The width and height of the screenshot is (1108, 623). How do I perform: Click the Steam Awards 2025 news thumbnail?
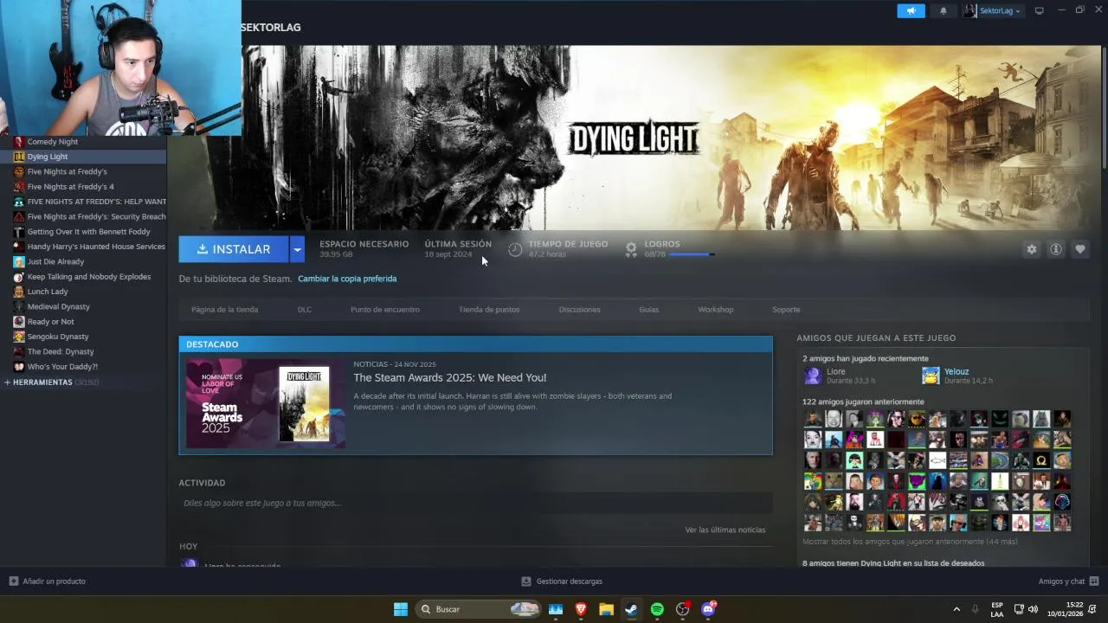click(x=266, y=403)
